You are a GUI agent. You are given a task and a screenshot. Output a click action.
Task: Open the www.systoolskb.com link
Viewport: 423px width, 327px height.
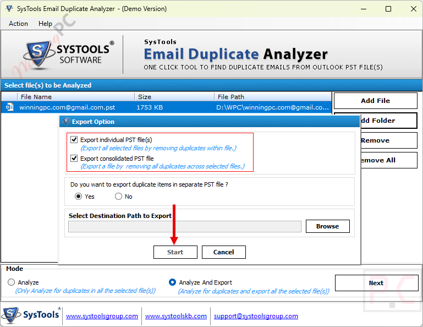[x=176, y=316]
